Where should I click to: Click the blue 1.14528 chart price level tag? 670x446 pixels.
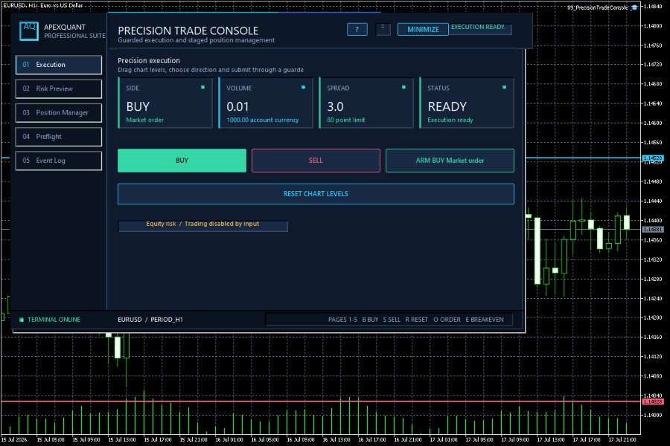(x=652, y=158)
